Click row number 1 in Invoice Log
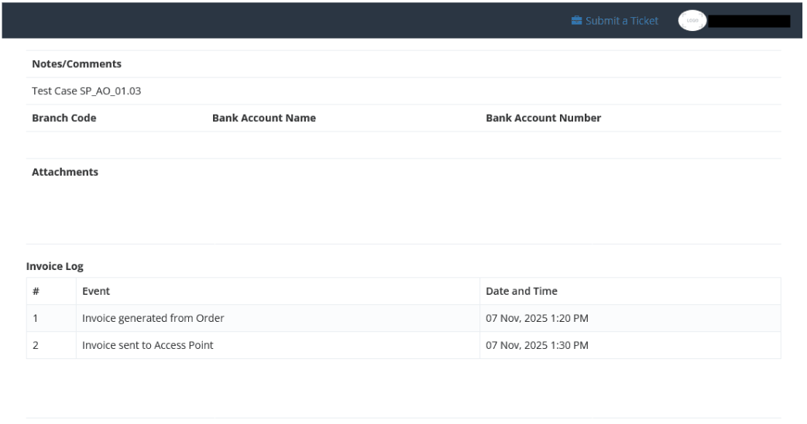The image size is (807, 424). [36, 318]
